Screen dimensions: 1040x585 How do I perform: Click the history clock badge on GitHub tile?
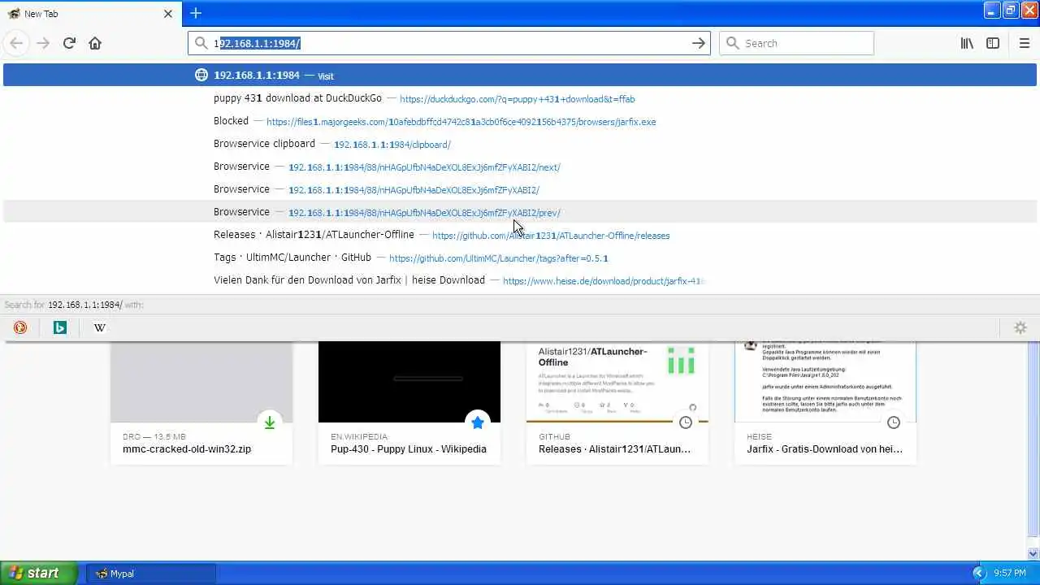coord(686,422)
